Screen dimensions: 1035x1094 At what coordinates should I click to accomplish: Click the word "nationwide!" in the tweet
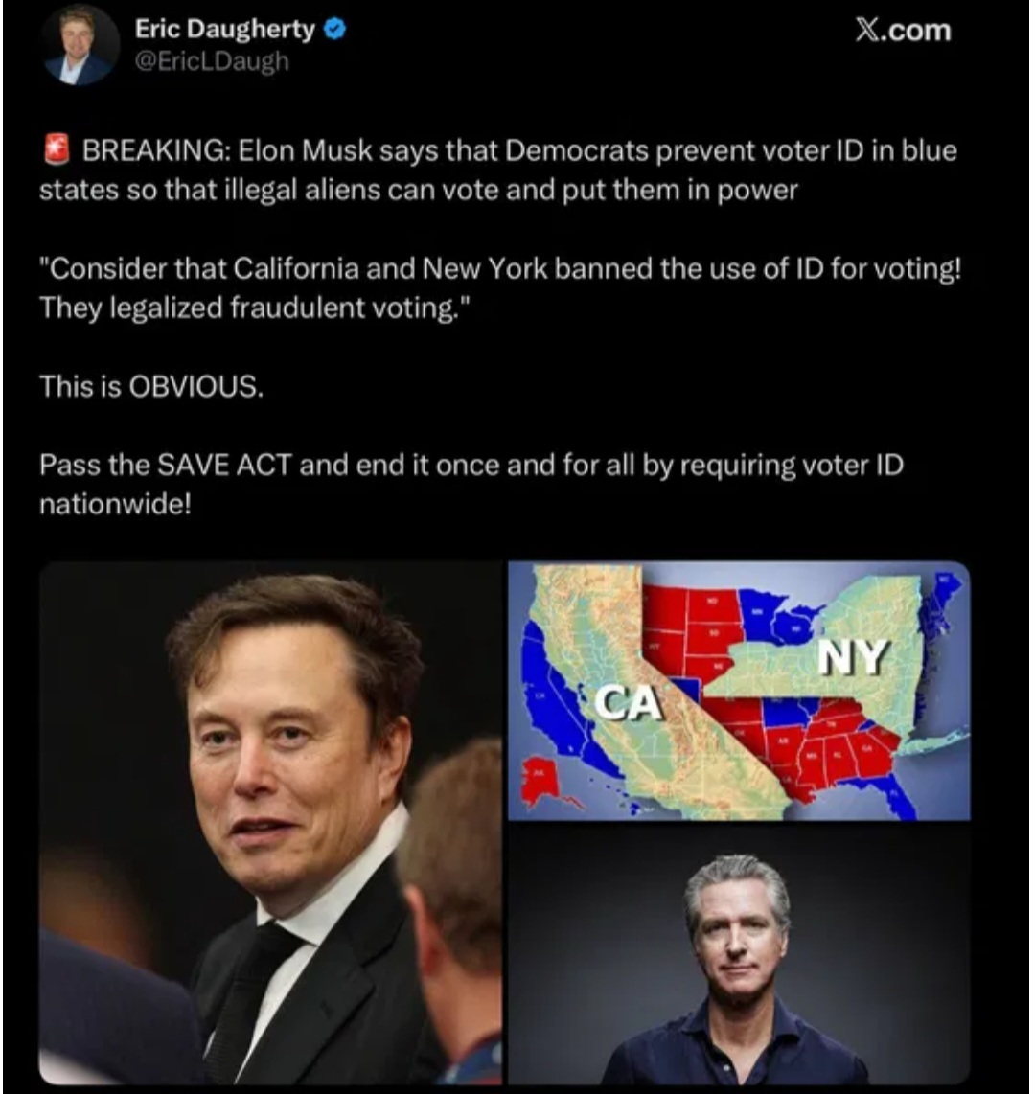click(115, 504)
